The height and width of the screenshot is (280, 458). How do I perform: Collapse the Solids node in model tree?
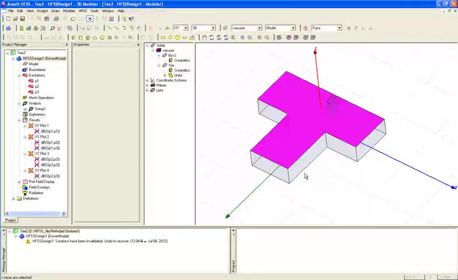click(147, 45)
